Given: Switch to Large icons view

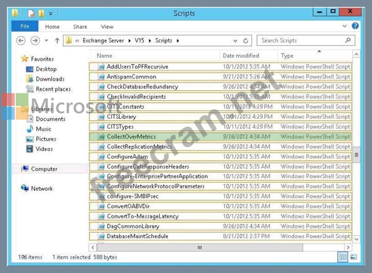Looking at the screenshot, I should tap(353, 257).
